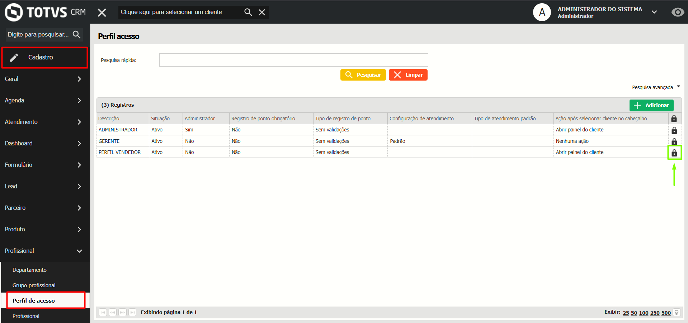Image resolution: width=688 pixels, height=323 pixels.
Task: Show 25 records per page
Action: pyautogui.click(x=626, y=313)
